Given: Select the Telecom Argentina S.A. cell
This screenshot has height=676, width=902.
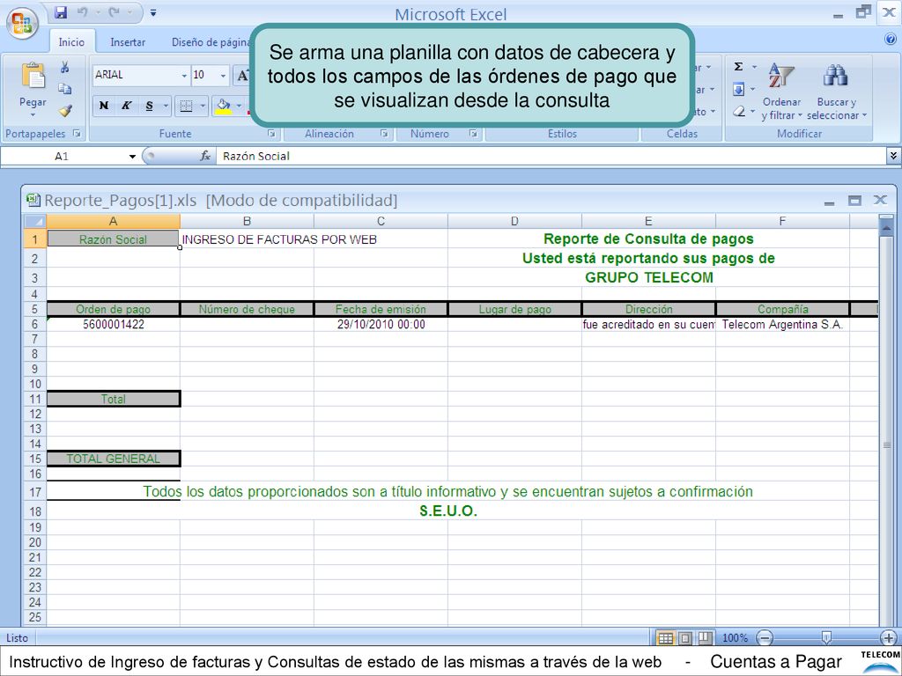Looking at the screenshot, I should click(x=782, y=324).
